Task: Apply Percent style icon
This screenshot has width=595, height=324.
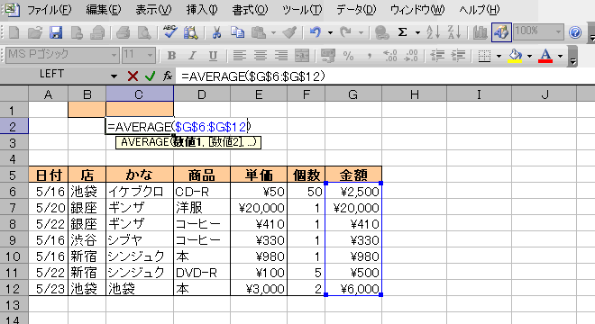Action: (x=348, y=56)
